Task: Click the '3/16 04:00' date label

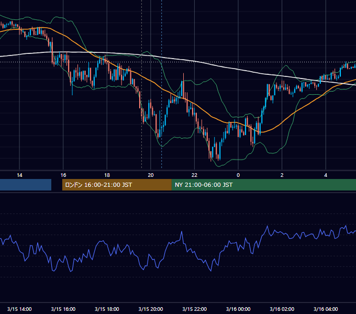Action: pyautogui.click(x=326, y=309)
